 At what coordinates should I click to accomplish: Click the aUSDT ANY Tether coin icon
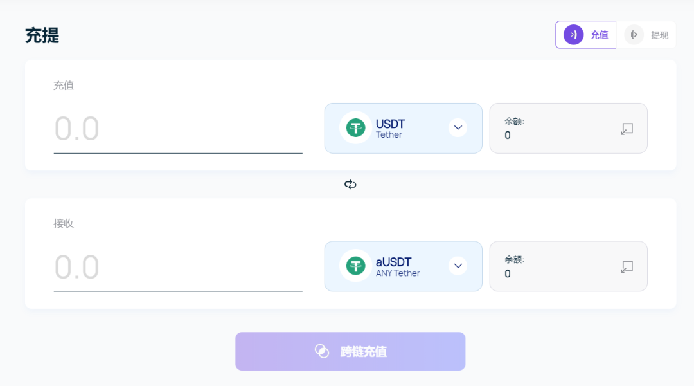pos(355,265)
